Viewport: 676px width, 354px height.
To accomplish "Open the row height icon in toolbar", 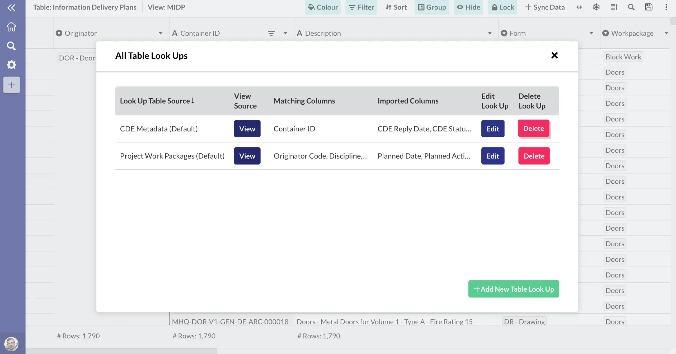I will coord(614,7).
